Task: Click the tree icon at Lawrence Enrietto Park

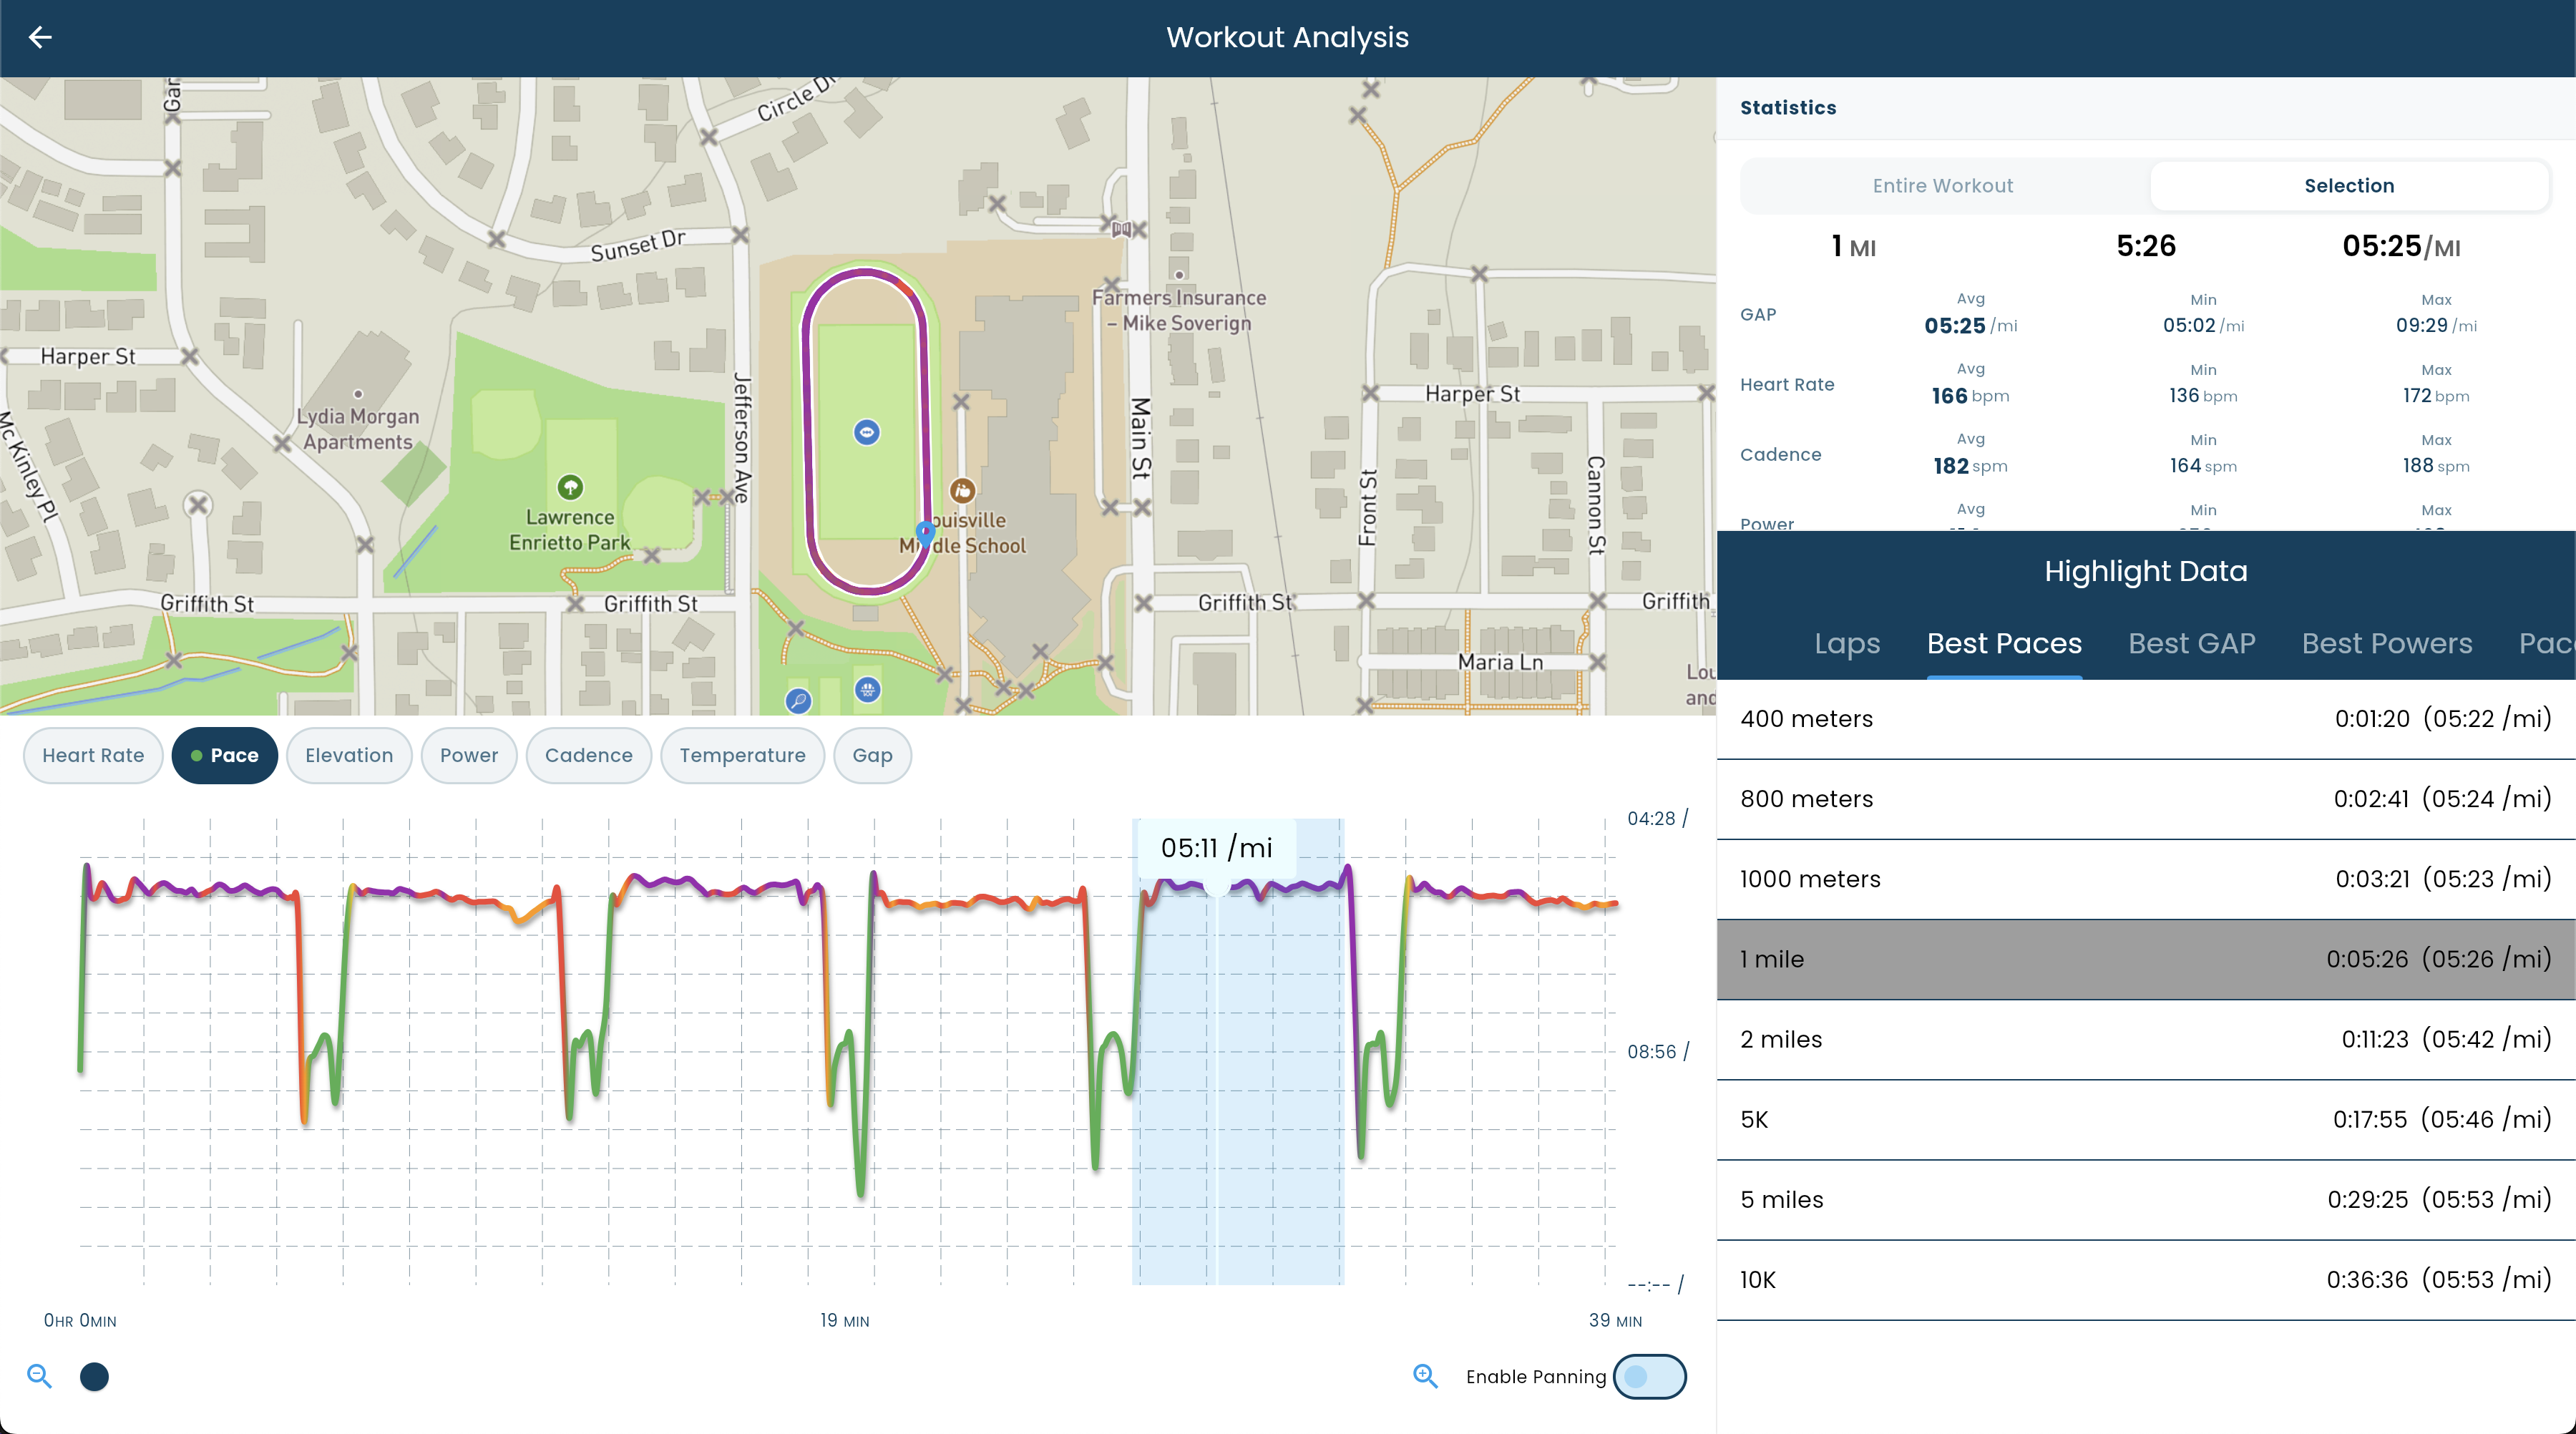Action: tap(570, 488)
